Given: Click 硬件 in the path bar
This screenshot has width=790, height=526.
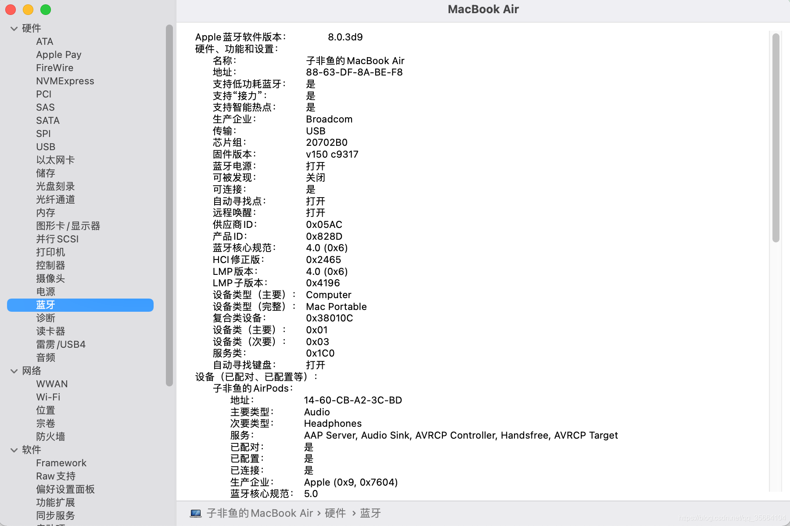Looking at the screenshot, I should pos(335,513).
